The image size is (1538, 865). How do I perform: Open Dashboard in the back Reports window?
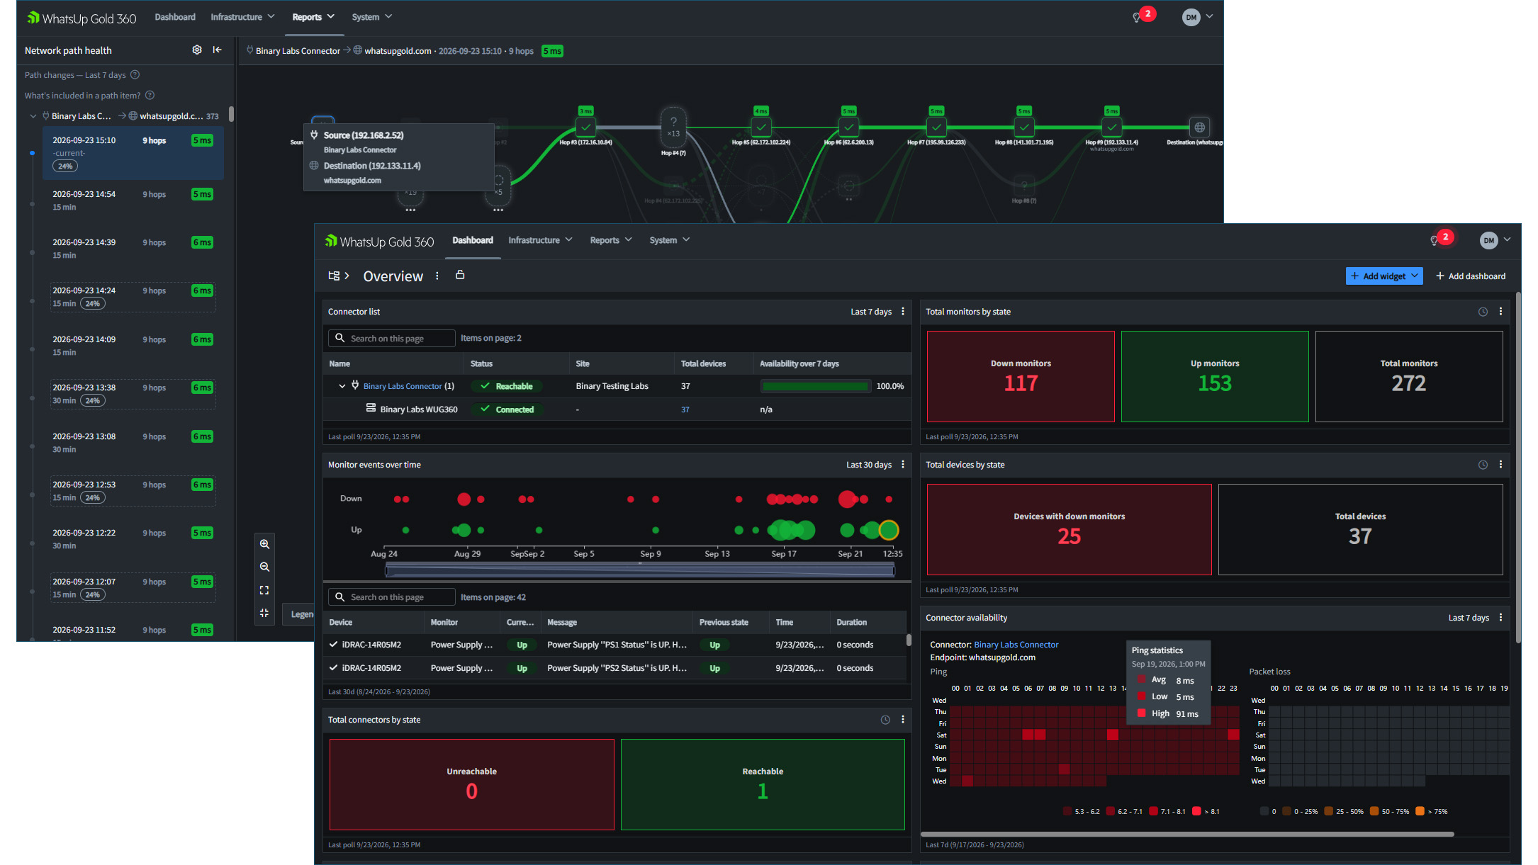(175, 17)
